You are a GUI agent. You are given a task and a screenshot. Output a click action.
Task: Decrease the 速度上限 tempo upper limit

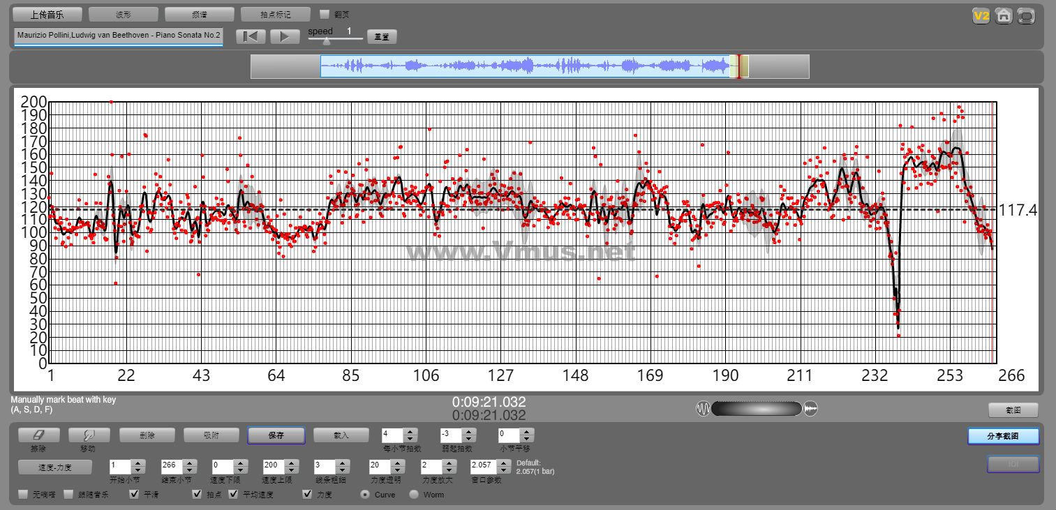(291, 469)
